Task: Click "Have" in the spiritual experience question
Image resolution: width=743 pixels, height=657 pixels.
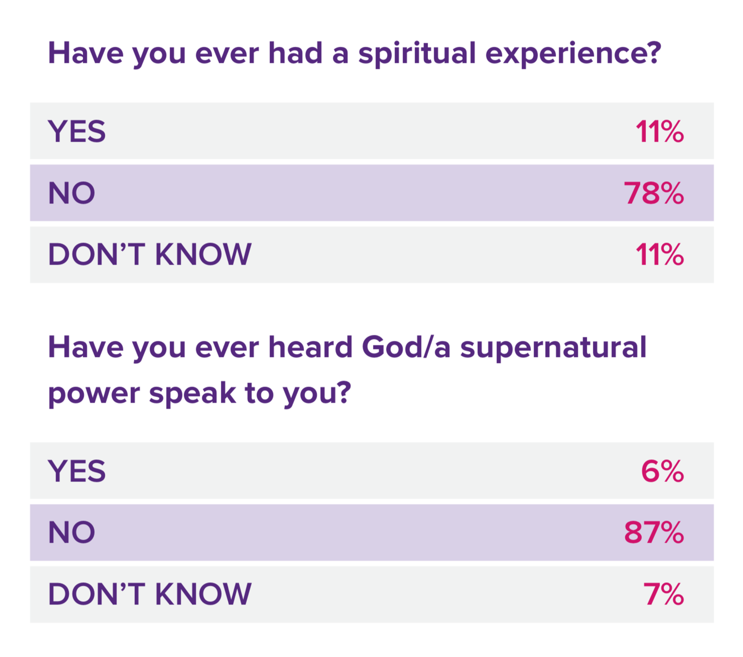Action: 85,53
